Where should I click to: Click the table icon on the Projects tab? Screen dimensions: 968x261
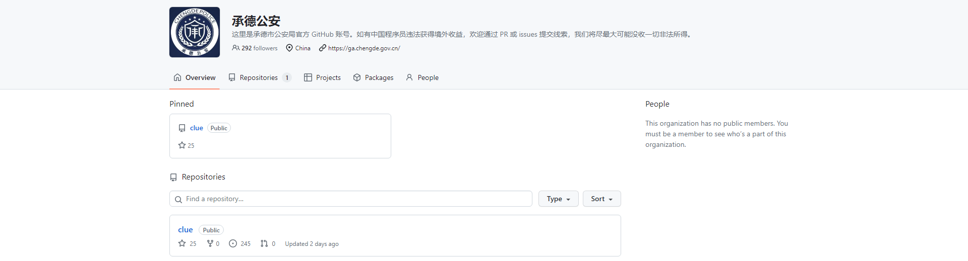pyautogui.click(x=308, y=77)
